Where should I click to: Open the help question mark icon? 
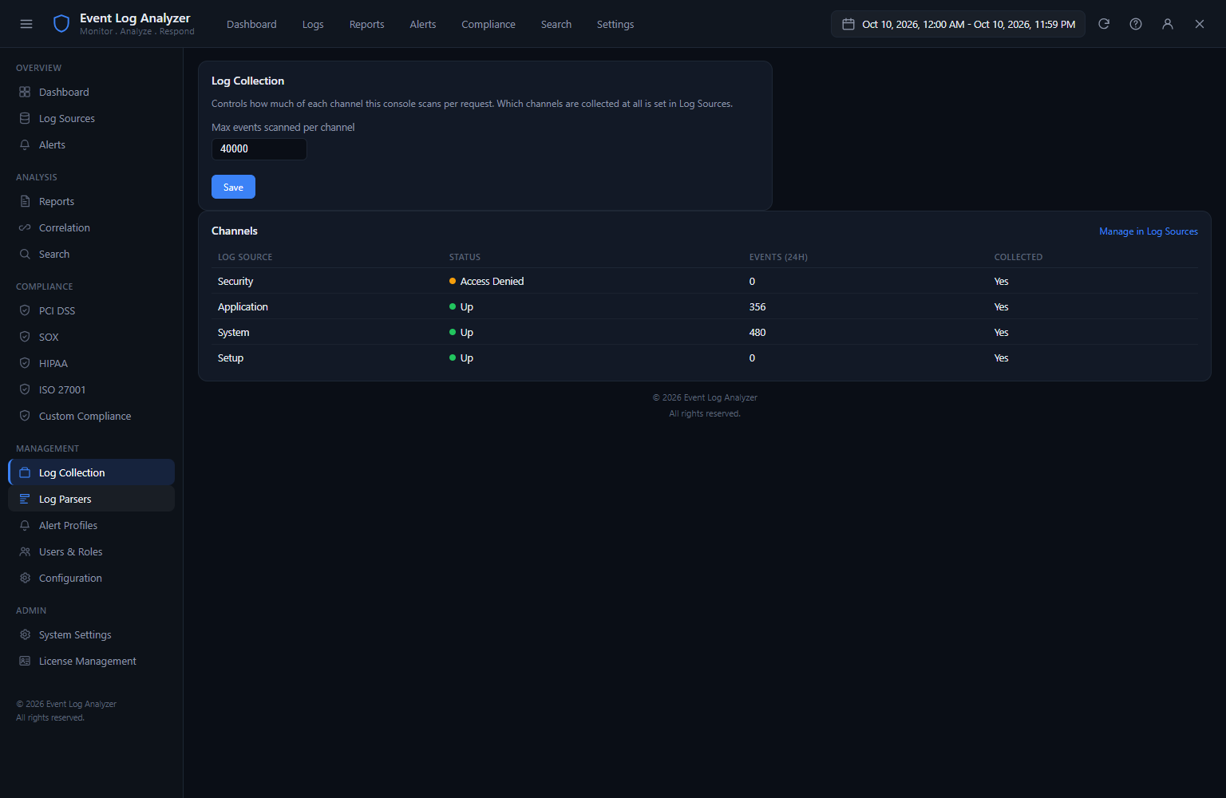pyautogui.click(x=1136, y=24)
